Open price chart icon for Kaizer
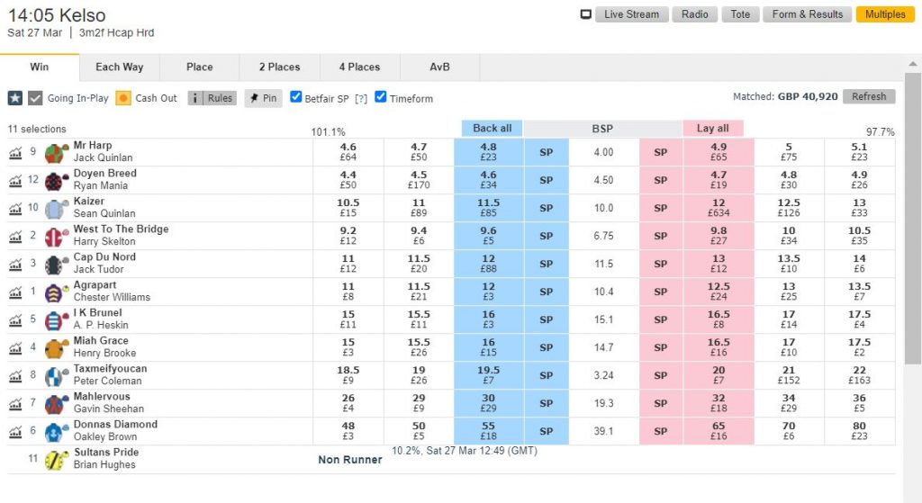The image size is (922, 503). 15,209
